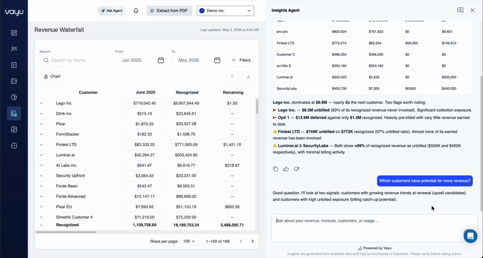The width and height of the screenshot is (483, 258).
Task: Open the wallet icon in sidebar
Action: pyautogui.click(x=14, y=82)
